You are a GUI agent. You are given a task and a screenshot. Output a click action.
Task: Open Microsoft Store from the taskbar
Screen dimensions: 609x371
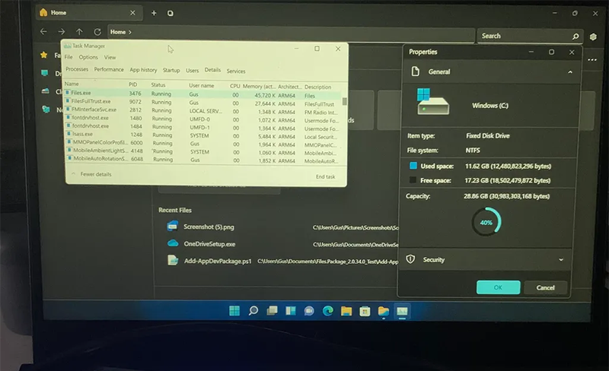tap(365, 311)
